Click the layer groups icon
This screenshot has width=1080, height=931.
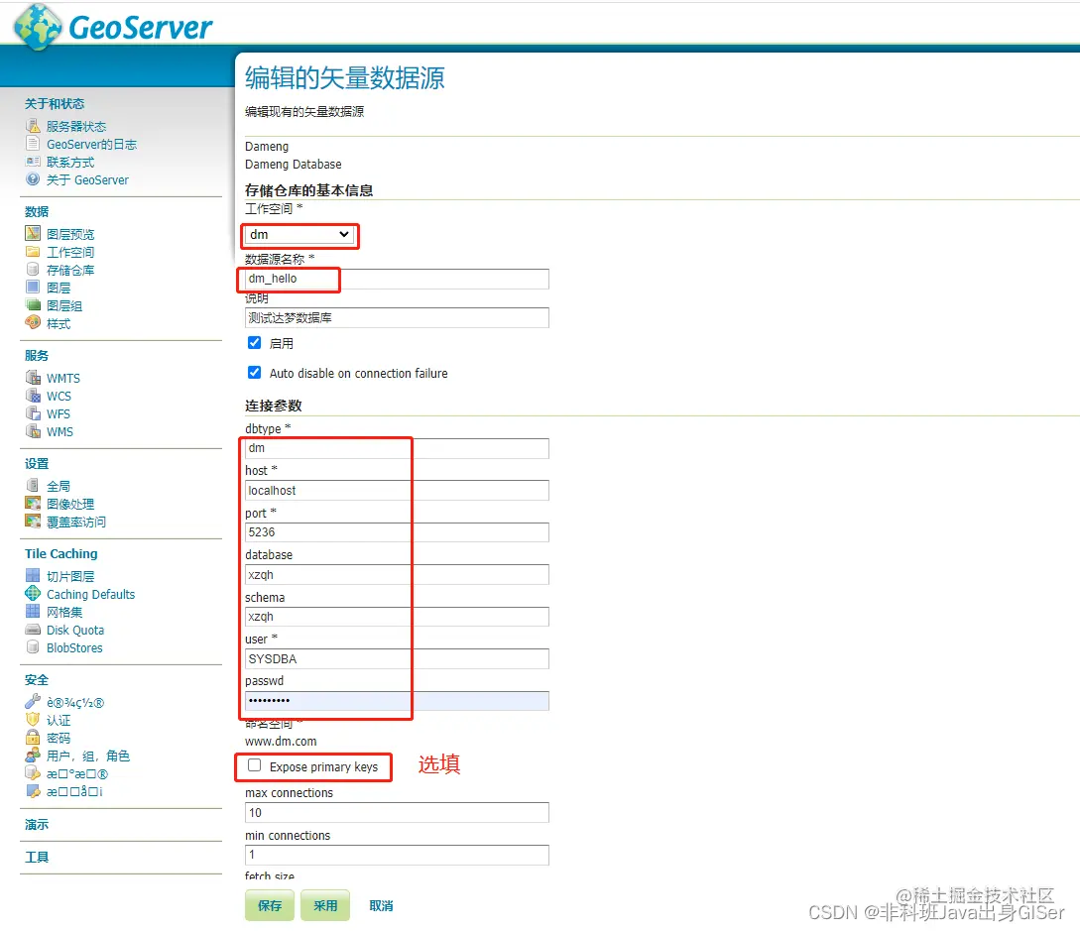pyautogui.click(x=33, y=305)
